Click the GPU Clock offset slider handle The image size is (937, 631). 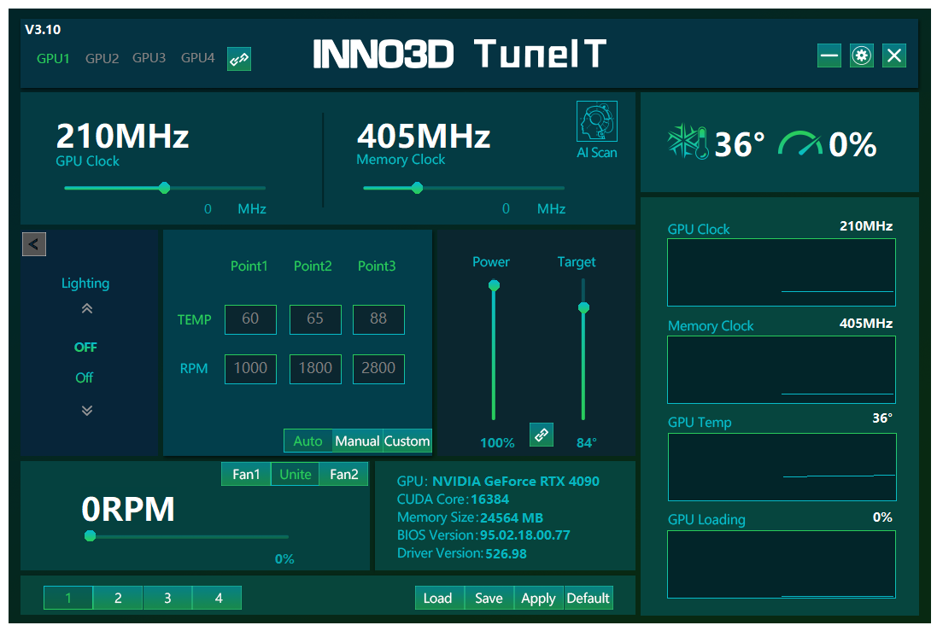pyautogui.click(x=164, y=188)
